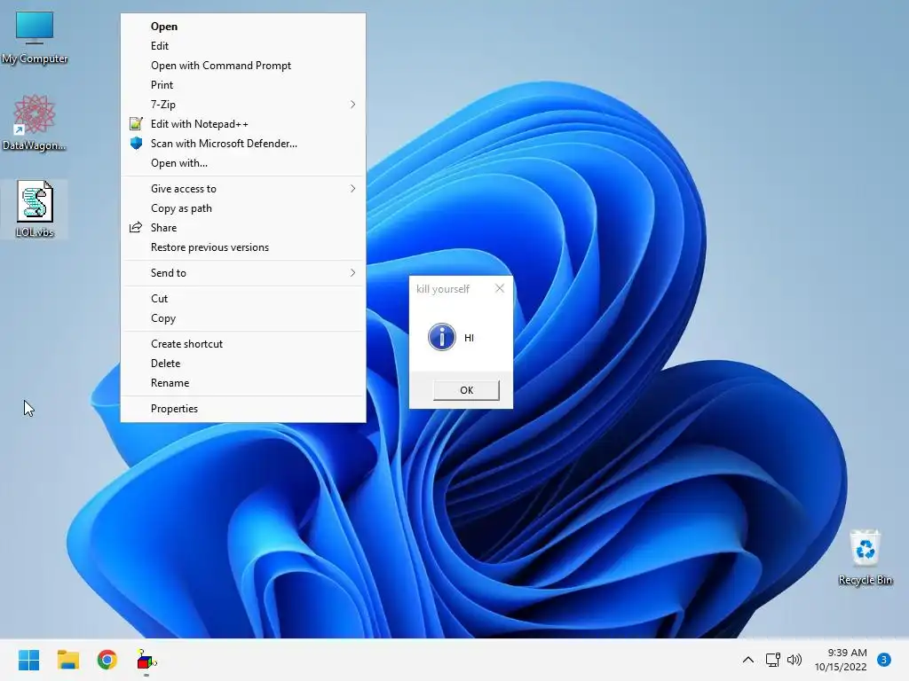Choose Copy in the context menu
909x681 pixels.
pyautogui.click(x=243, y=318)
